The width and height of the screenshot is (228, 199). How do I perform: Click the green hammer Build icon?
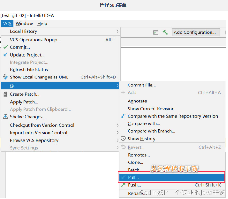click(165, 32)
